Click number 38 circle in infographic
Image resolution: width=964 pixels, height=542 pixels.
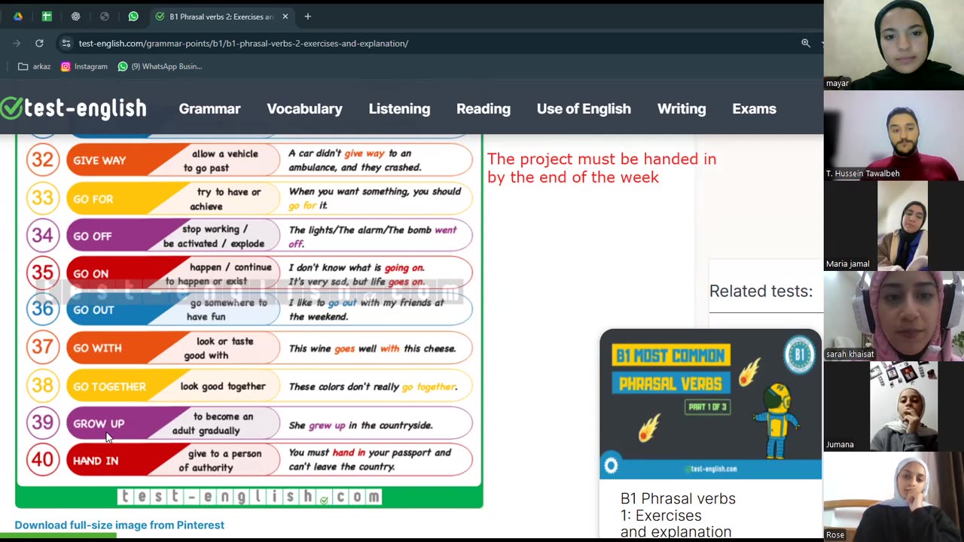[x=43, y=385]
